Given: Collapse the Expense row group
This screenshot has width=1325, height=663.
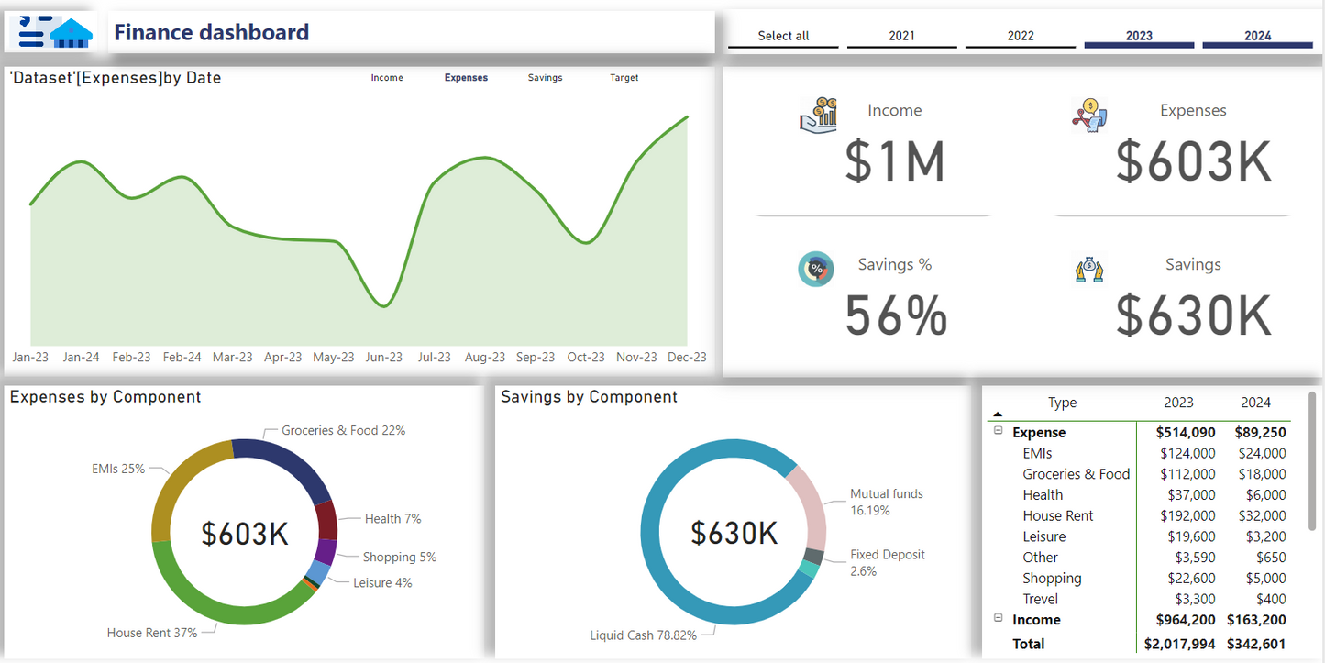Looking at the screenshot, I should (x=999, y=431).
